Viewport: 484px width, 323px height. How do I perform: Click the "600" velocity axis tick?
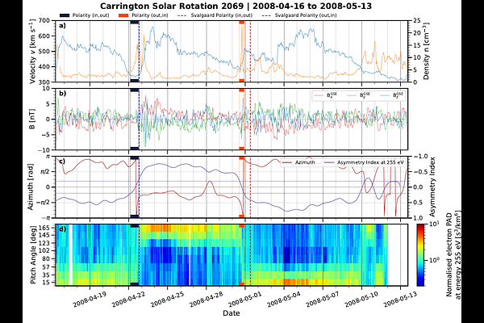point(44,36)
